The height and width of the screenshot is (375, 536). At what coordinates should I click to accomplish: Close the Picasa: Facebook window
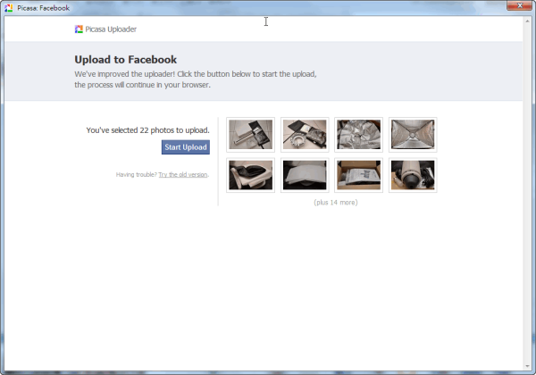[x=519, y=5]
